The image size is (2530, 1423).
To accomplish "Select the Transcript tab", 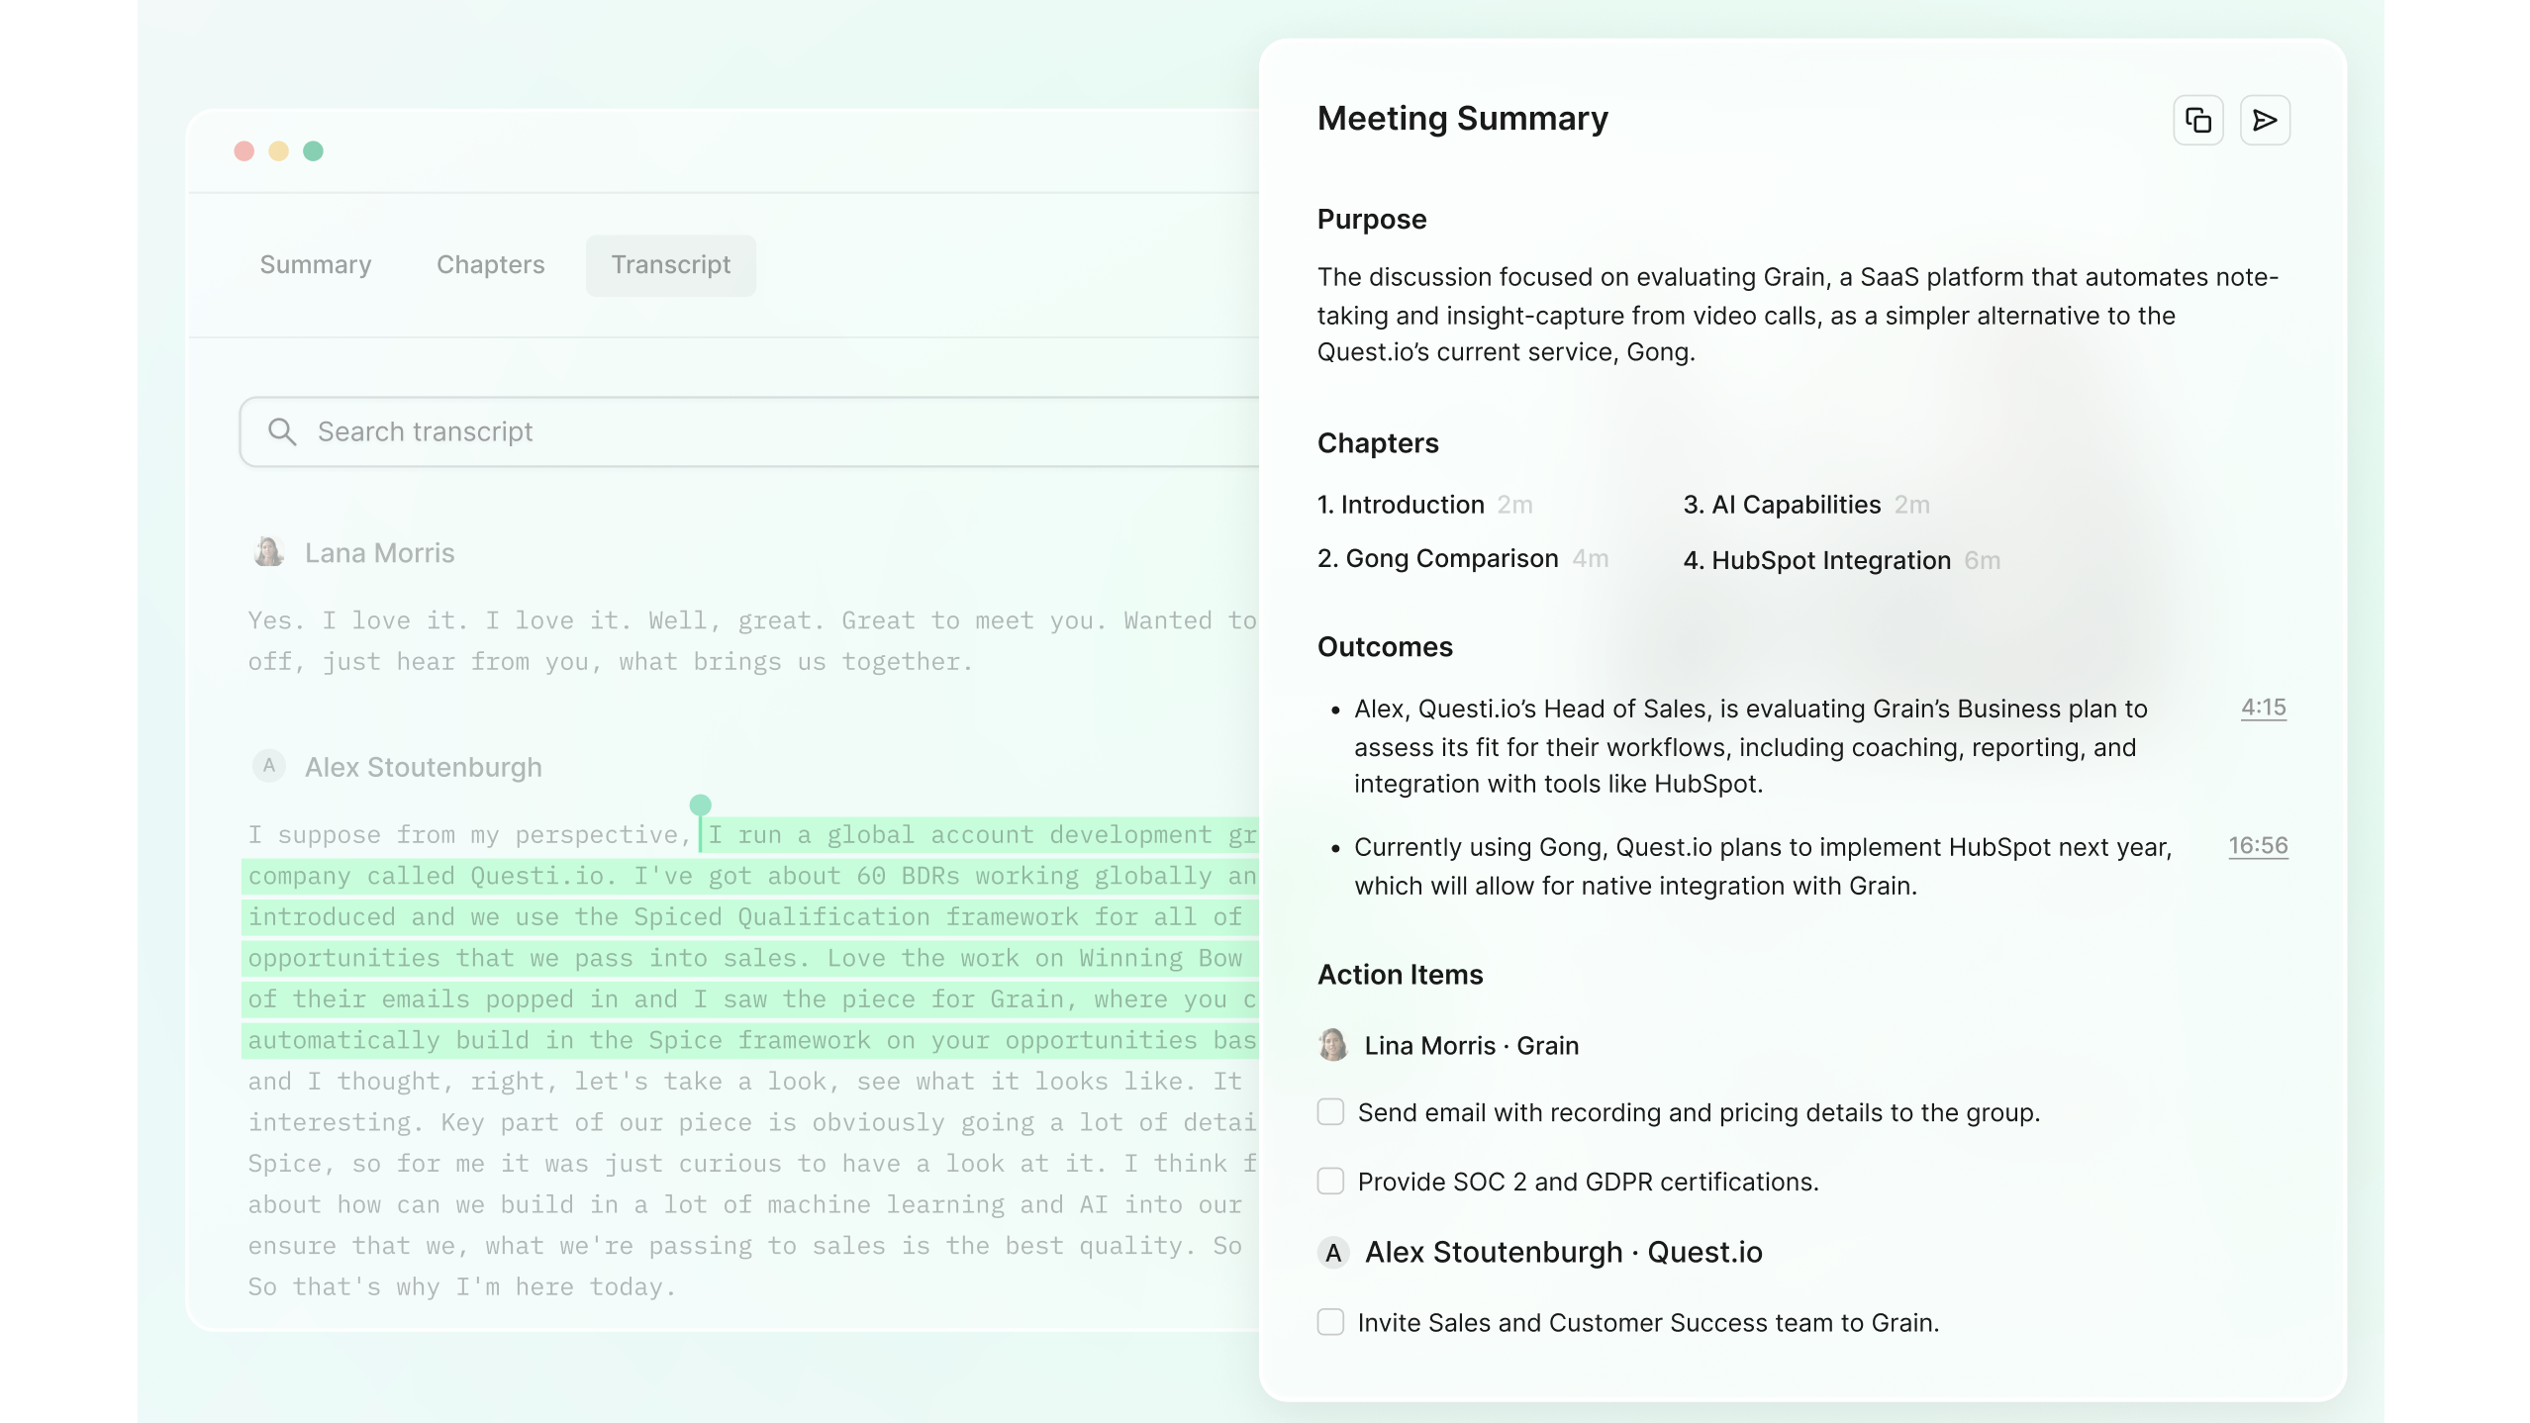I will (670, 265).
